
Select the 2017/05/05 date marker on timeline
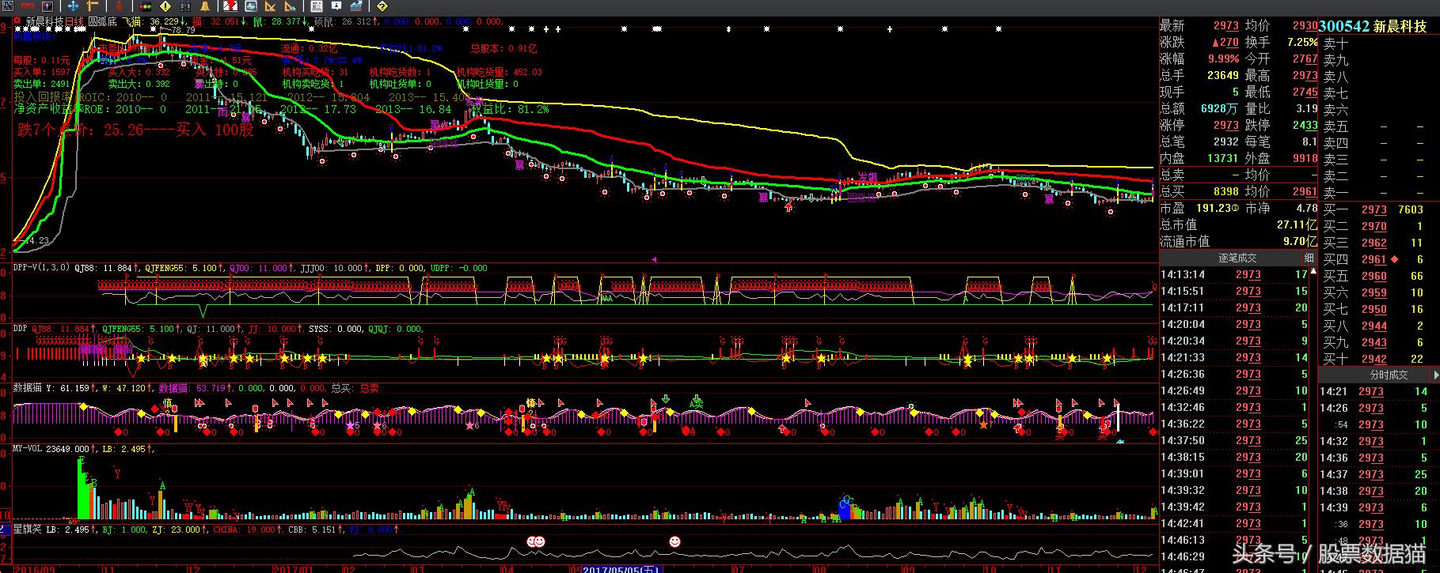pyautogui.click(x=621, y=568)
